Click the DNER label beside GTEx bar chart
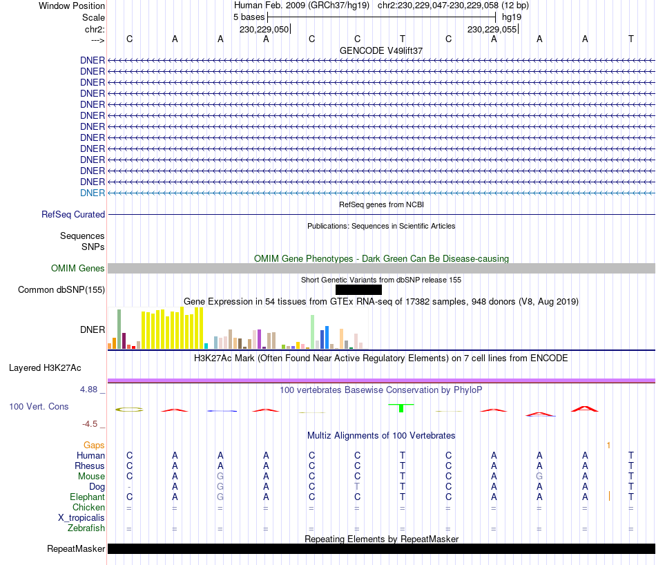Viewport: 656px width, 565px height. click(x=93, y=329)
